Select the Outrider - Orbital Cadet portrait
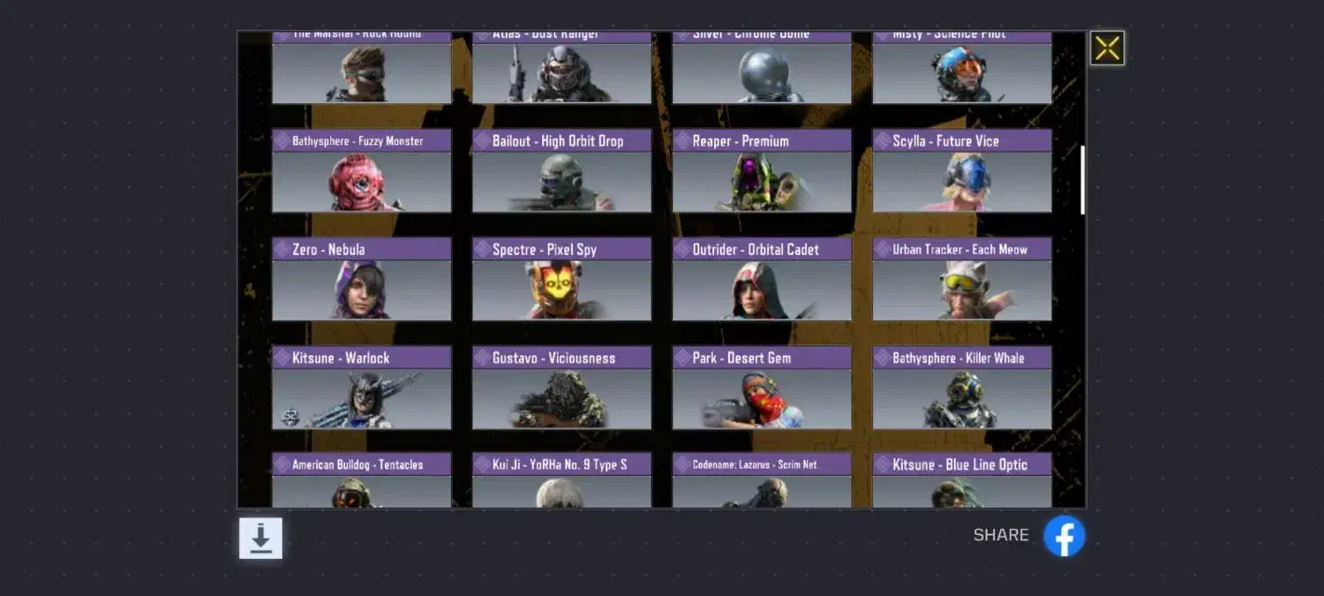Image resolution: width=1324 pixels, height=596 pixels. pos(763,279)
